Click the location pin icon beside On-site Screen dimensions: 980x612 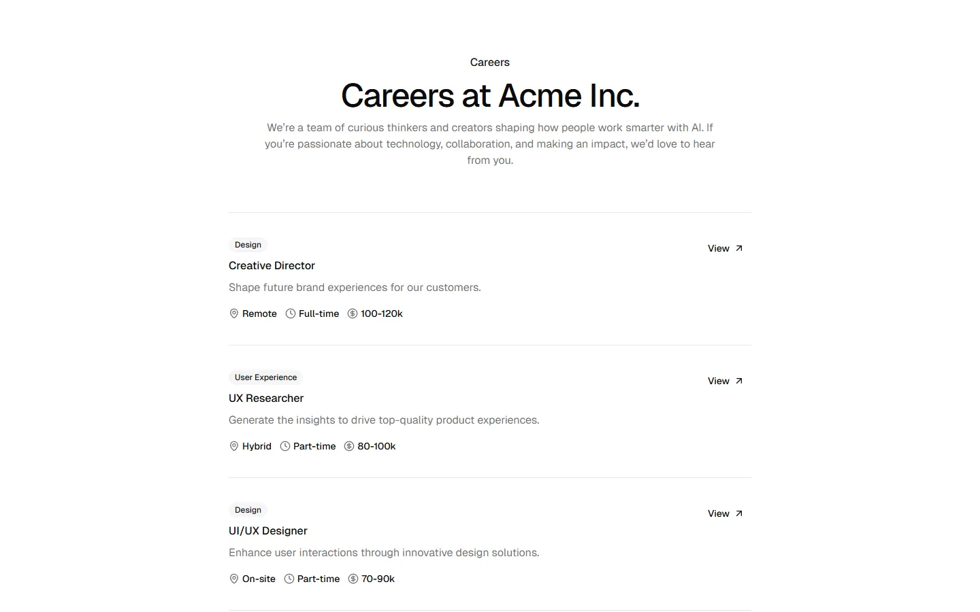pos(234,579)
